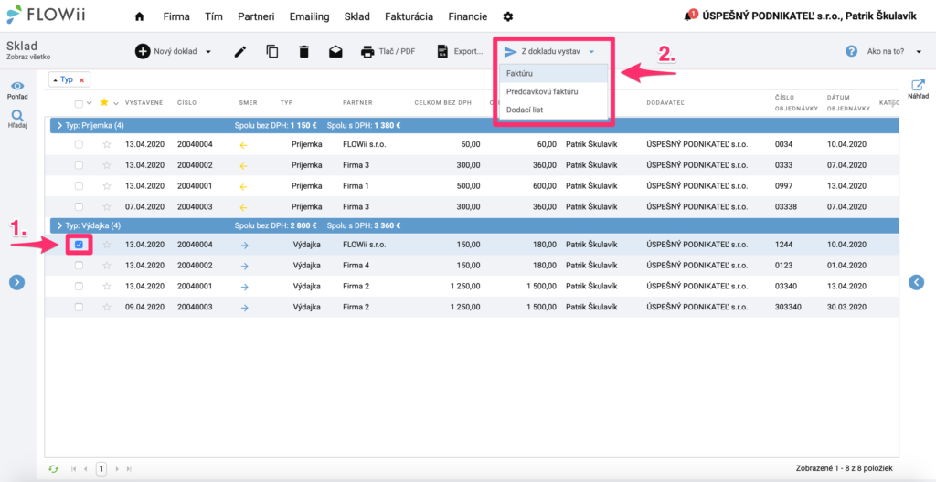The image size is (936, 482).
Task: Edit selected document with pencil icon
Action: (240, 51)
